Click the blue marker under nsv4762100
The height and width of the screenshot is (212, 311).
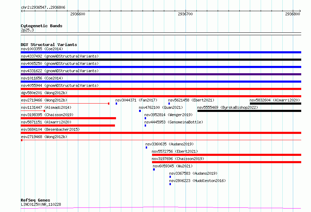pyautogui.click(x=140, y=111)
